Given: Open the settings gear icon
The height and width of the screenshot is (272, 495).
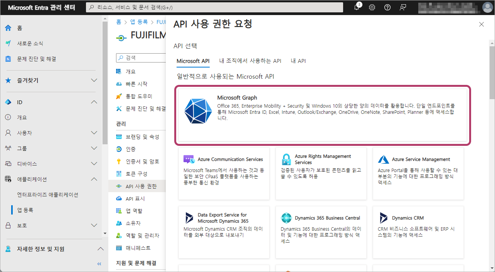Looking at the screenshot, I should pyautogui.click(x=372, y=7).
